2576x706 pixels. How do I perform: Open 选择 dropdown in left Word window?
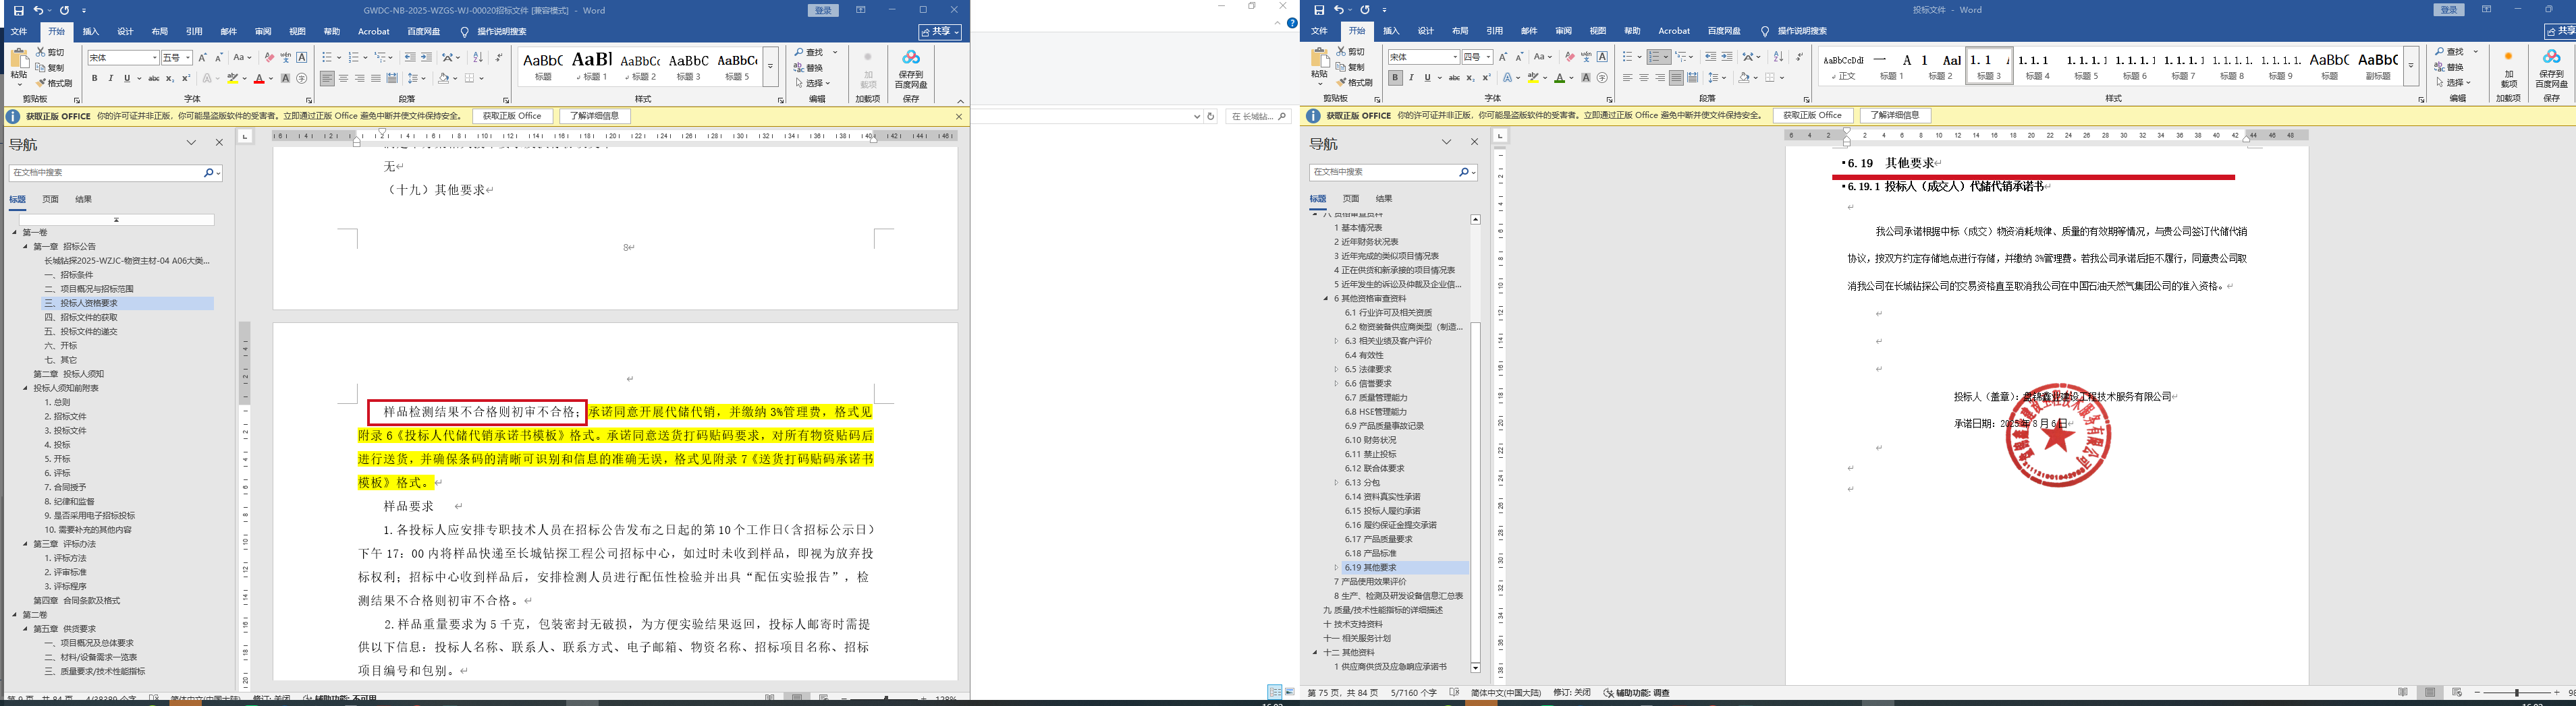click(x=814, y=83)
